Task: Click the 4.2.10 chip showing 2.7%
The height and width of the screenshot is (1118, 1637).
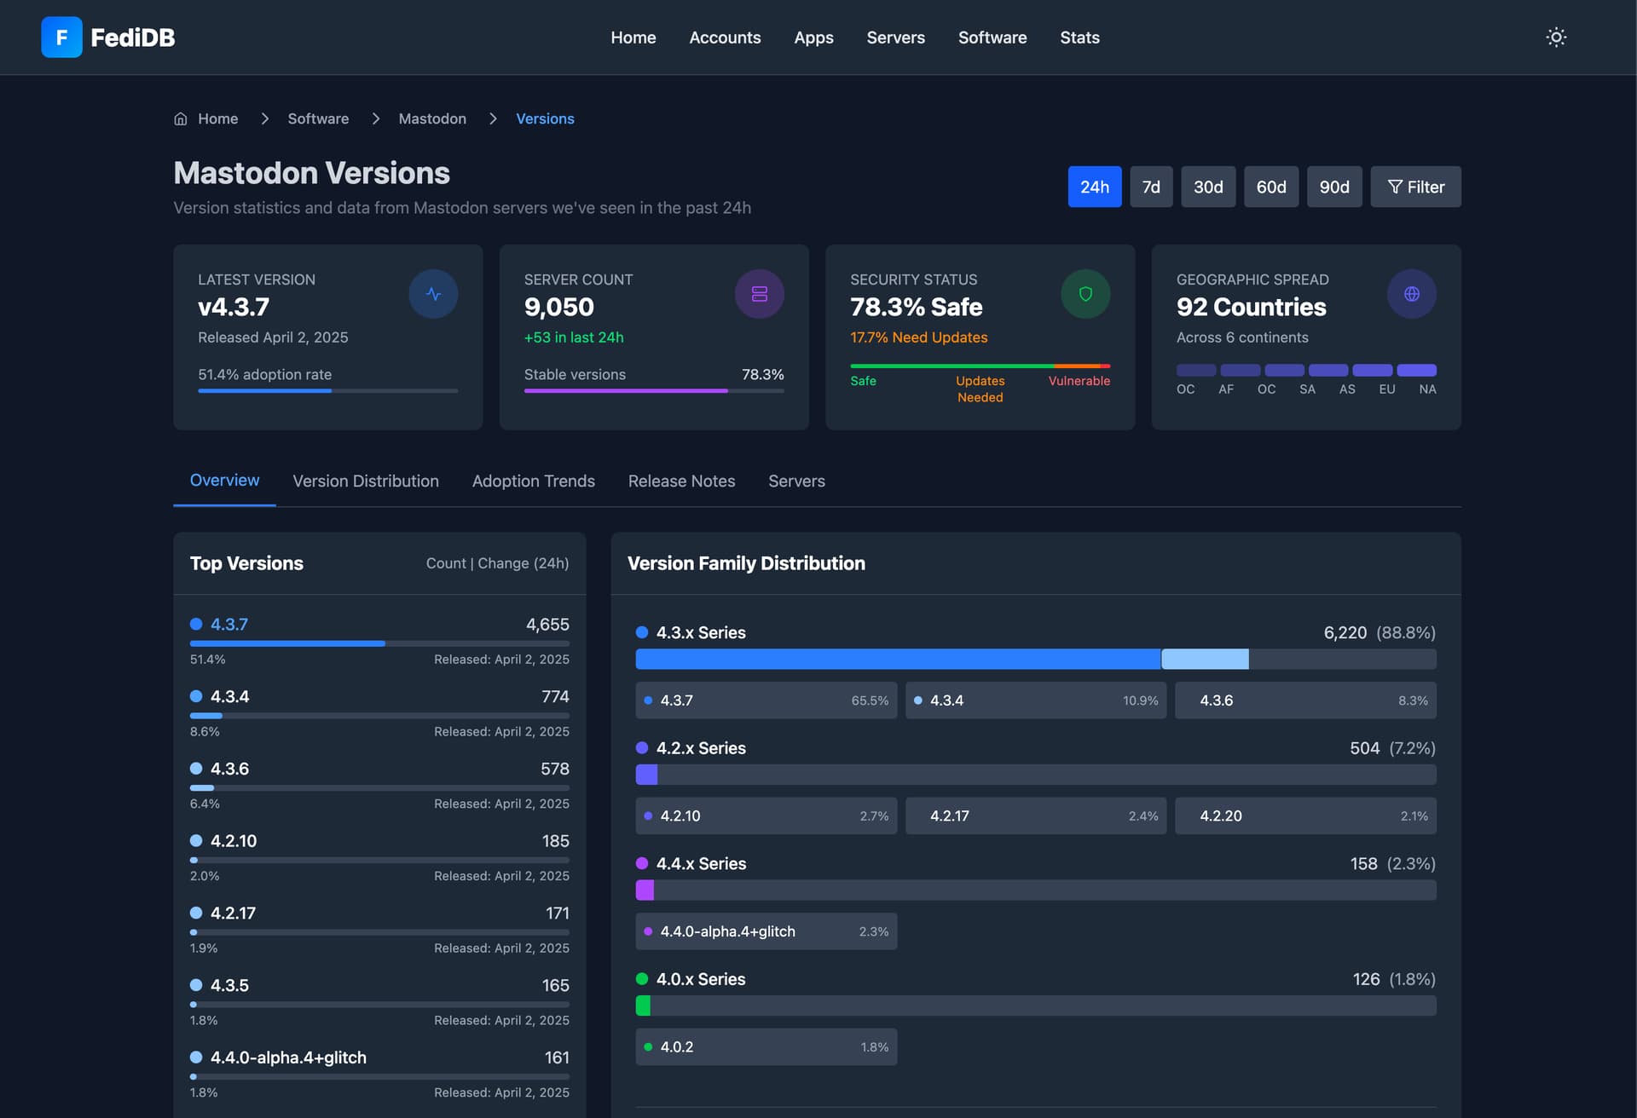Action: pyautogui.click(x=766, y=815)
